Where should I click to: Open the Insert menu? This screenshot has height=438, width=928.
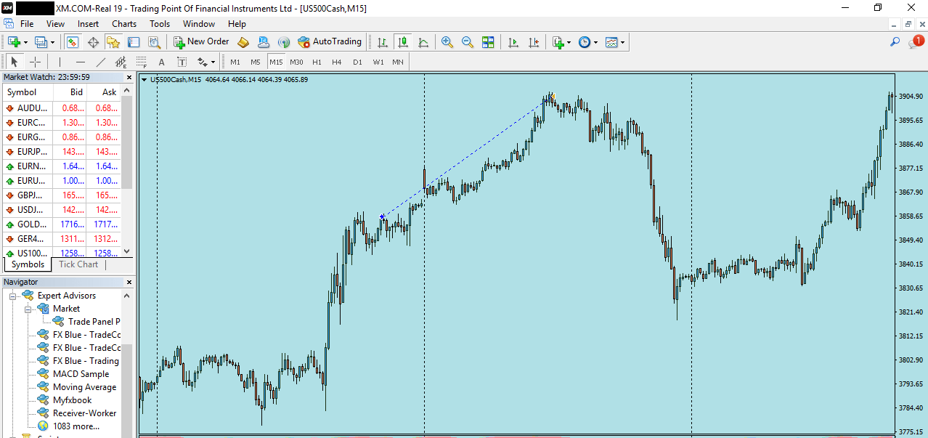point(88,24)
